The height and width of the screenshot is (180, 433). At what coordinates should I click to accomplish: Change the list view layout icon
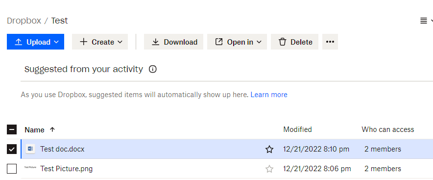point(424,21)
